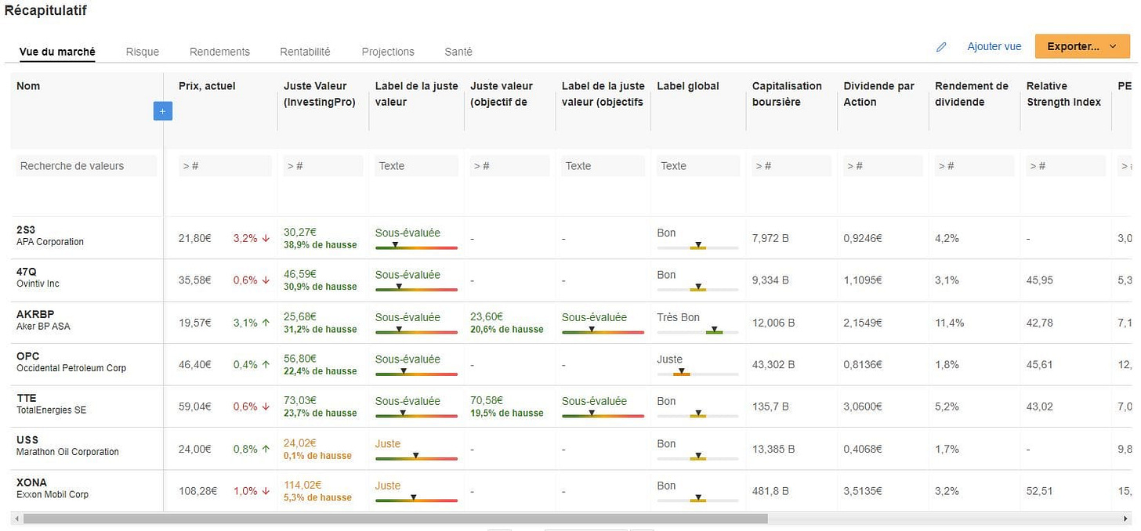Click the fair value gauge in APA Corporation row
This screenshot has height=531, width=1141.
pyautogui.click(x=416, y=247)
